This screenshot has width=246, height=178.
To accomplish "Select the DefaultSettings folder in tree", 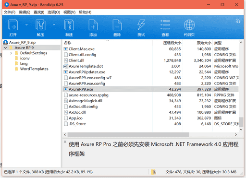I will [34, 53].
